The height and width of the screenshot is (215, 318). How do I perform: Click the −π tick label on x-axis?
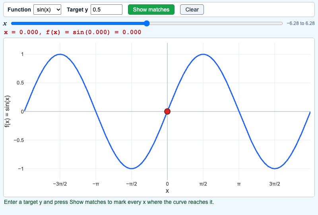click(96, 184)
